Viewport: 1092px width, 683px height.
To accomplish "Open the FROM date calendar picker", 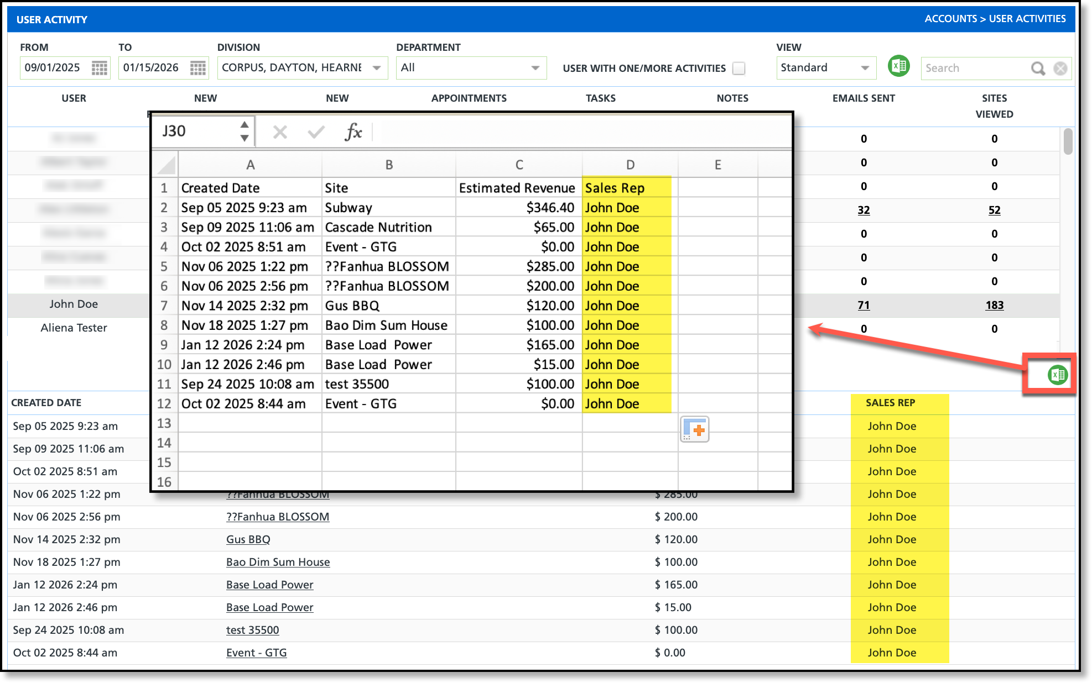I will [x=100, y=68].
